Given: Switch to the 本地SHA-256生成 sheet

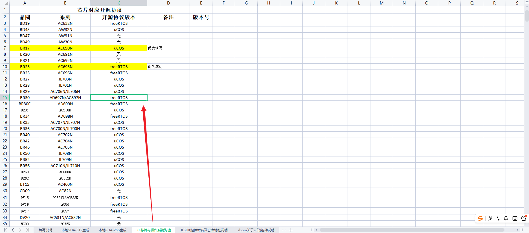Looking at the screenshot, I should (x=113, y=230).
